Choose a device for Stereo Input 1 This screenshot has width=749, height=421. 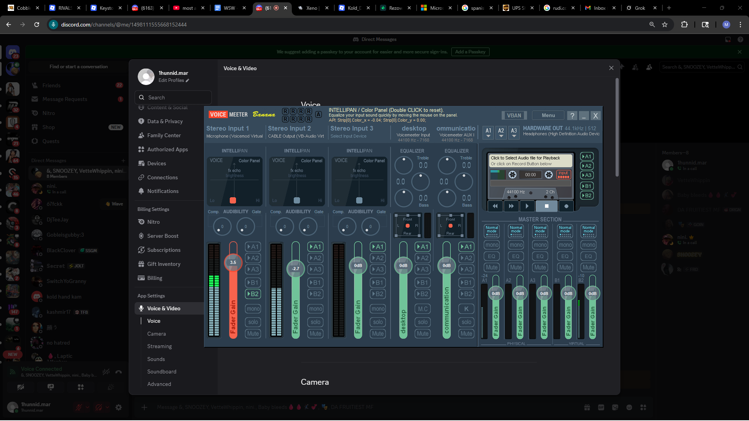pos(234,136)
